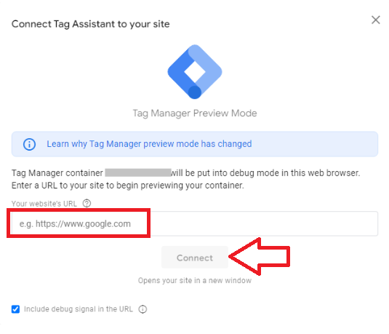Click the Your website's URL label
This screenshot has height=334, width=389.
point(44,204)
